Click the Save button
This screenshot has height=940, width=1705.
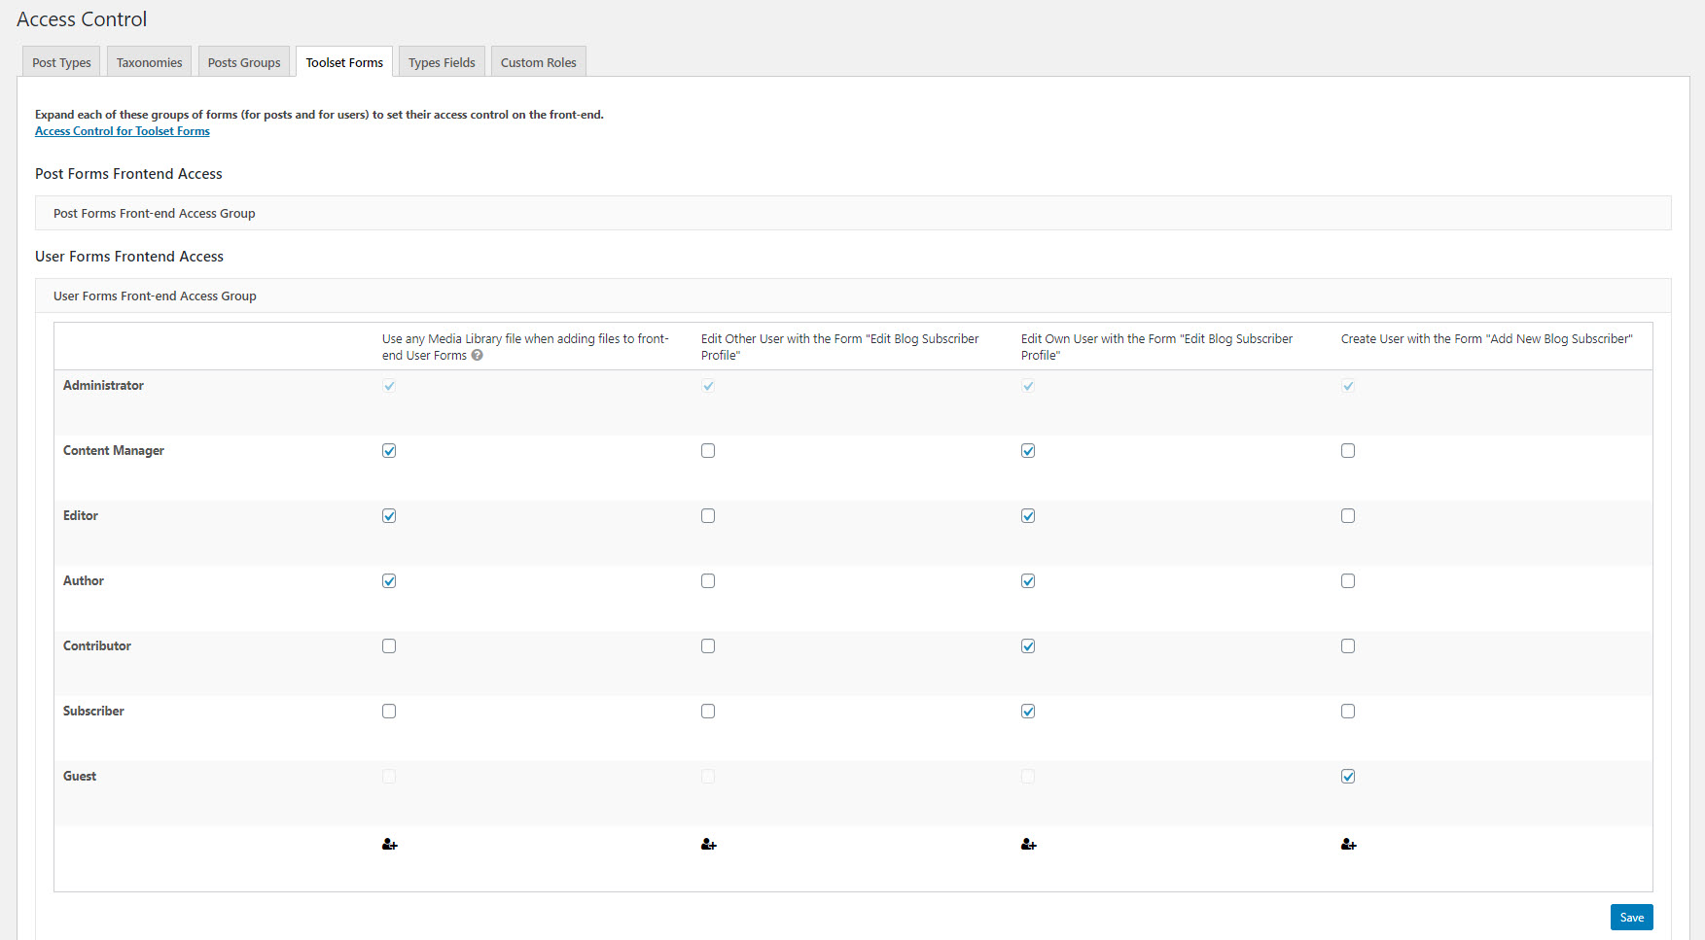coord(1631,917)
